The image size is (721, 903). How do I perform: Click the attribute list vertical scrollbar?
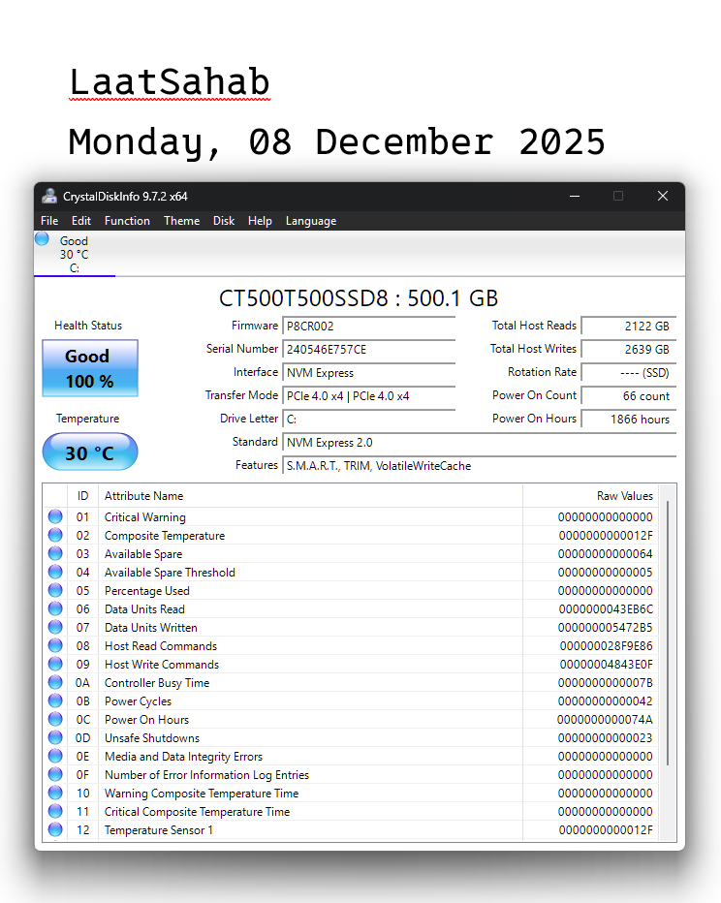pyautogui.click(x=668, y=630)
